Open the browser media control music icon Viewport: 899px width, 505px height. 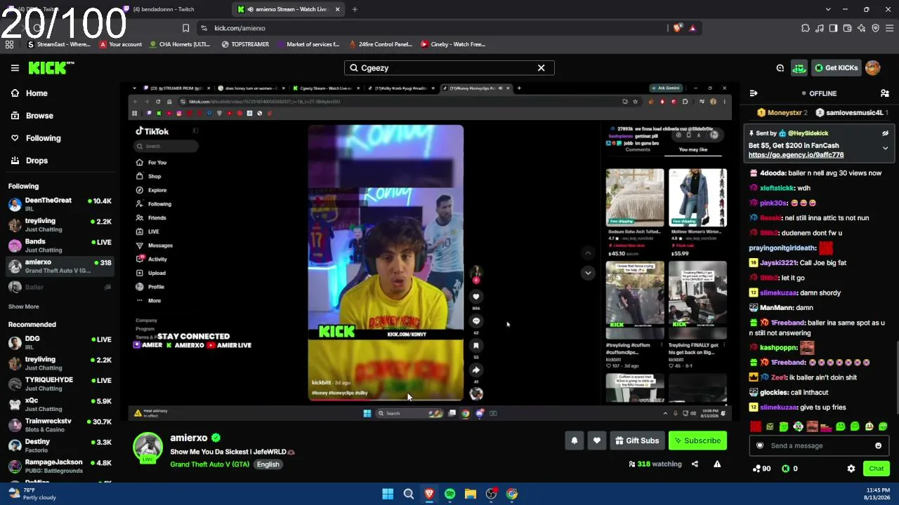pyautogui.click(x=819, y=28)
